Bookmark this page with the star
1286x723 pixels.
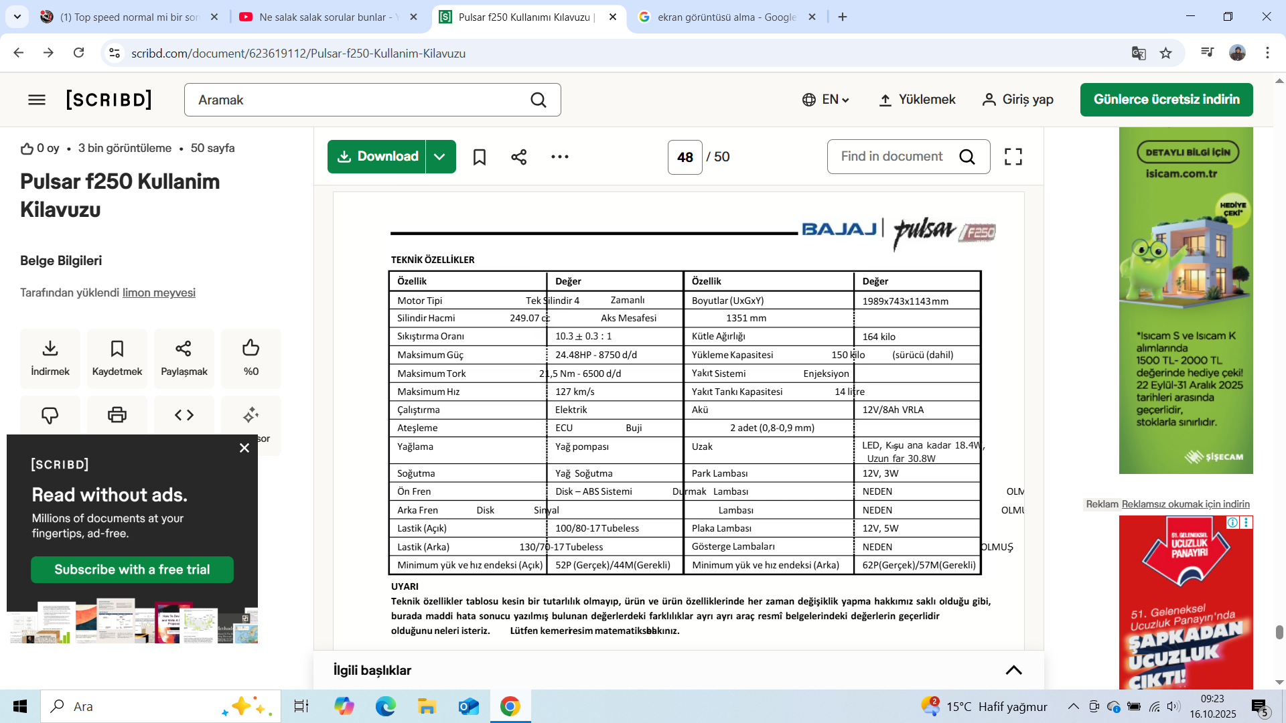1166,53
